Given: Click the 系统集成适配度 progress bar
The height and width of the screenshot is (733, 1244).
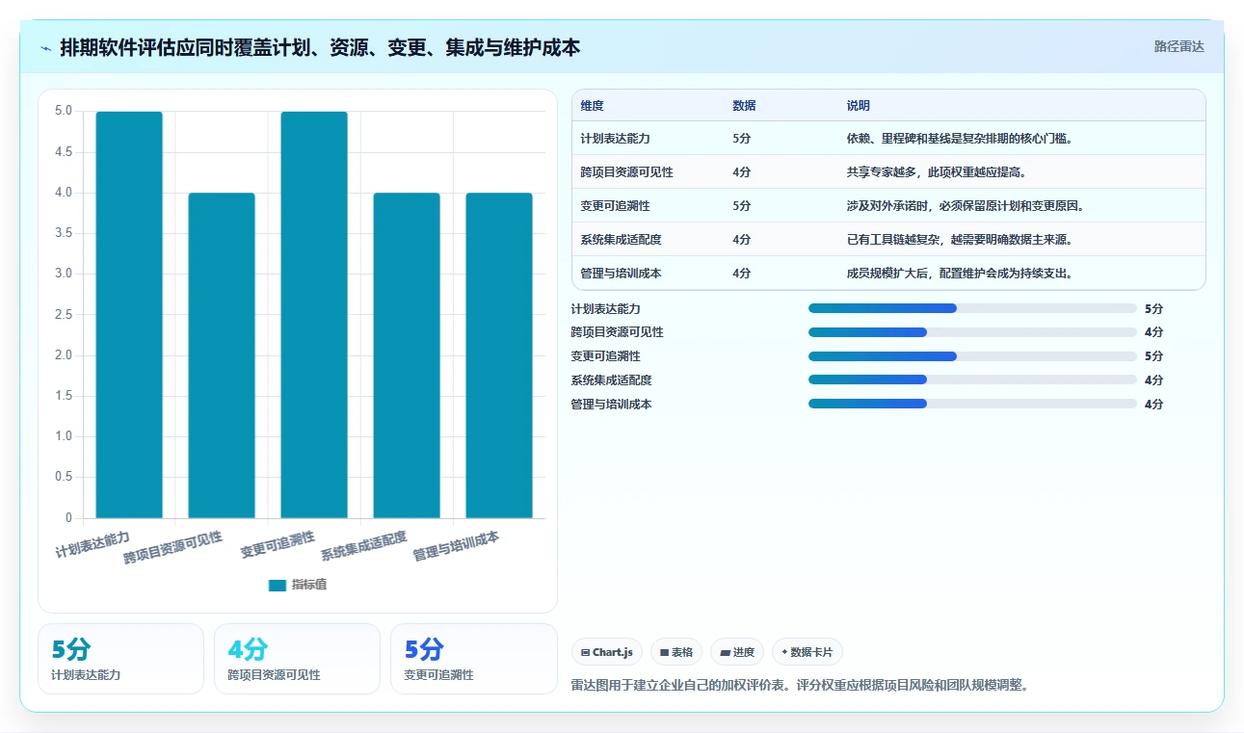Looking at the screenshot, I should click(972, 380).
